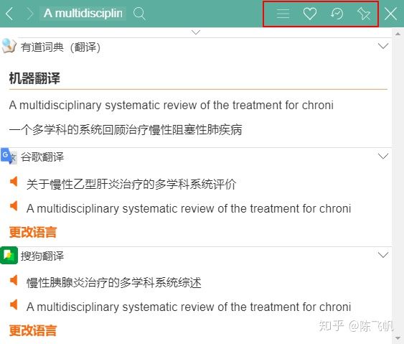Click 更改语言 under Sogou translation
The width and height of the screenshot is (404, 344).
tap(33, 330)
